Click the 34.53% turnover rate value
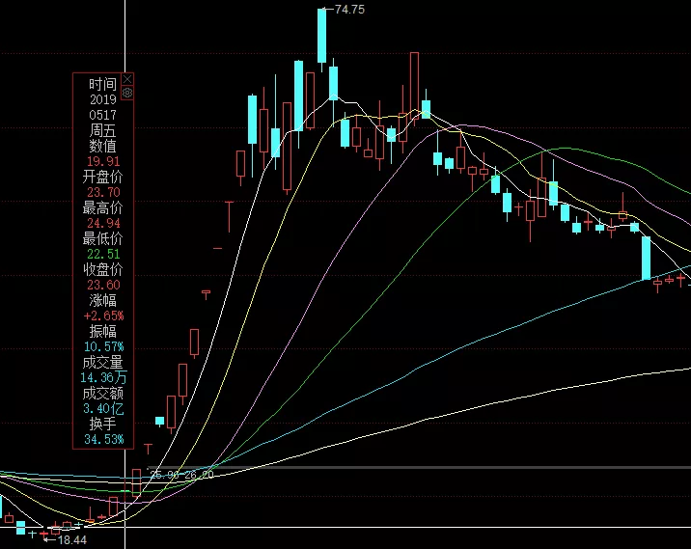Viewport: 691px width, 549px height. 103,439
